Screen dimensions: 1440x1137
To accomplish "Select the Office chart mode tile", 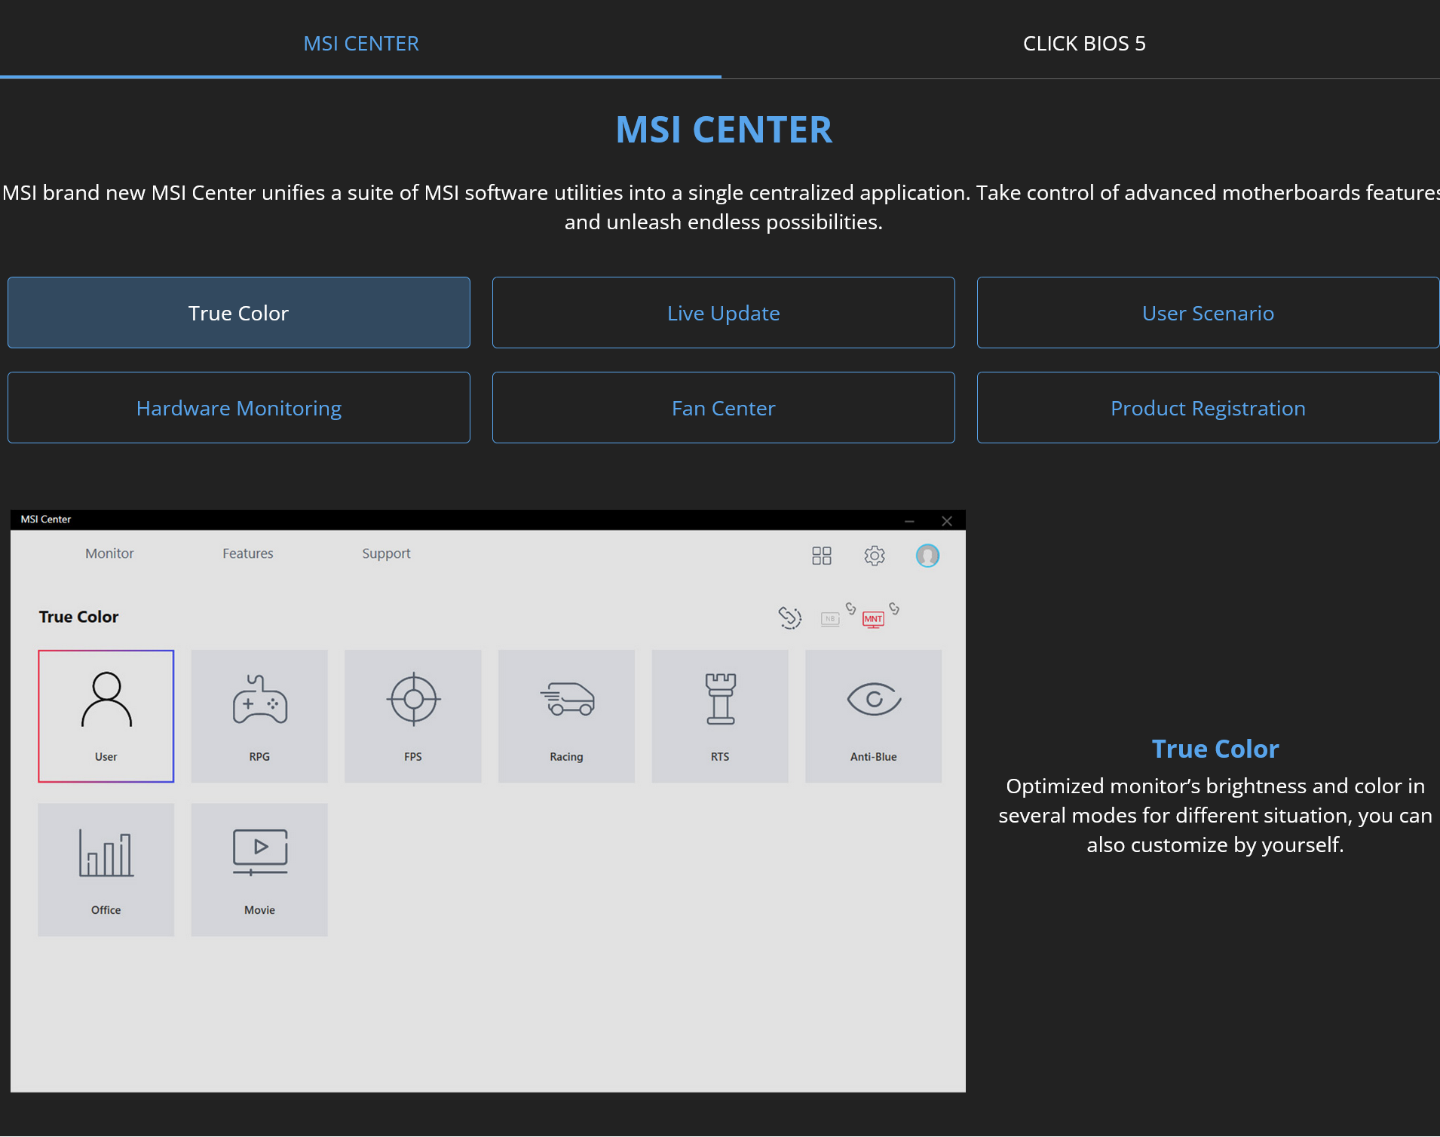I will tap(106, 870).
